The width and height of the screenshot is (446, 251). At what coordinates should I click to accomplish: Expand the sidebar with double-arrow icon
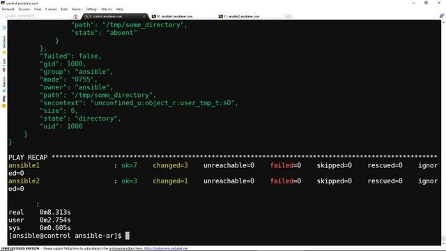[4, 28]
